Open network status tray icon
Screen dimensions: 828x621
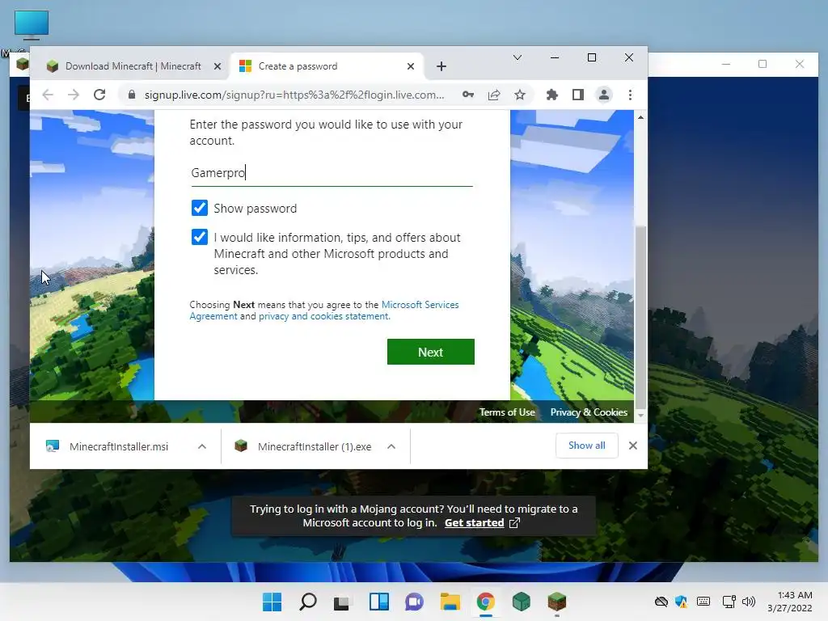(729, 602)
